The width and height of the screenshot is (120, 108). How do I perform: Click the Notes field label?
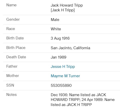click(x=12, y=95)
